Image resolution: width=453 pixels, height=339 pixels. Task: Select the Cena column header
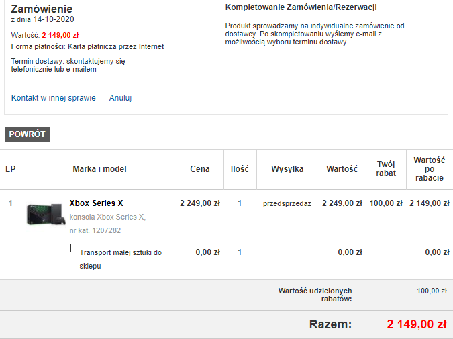click(x=199, y=169)
